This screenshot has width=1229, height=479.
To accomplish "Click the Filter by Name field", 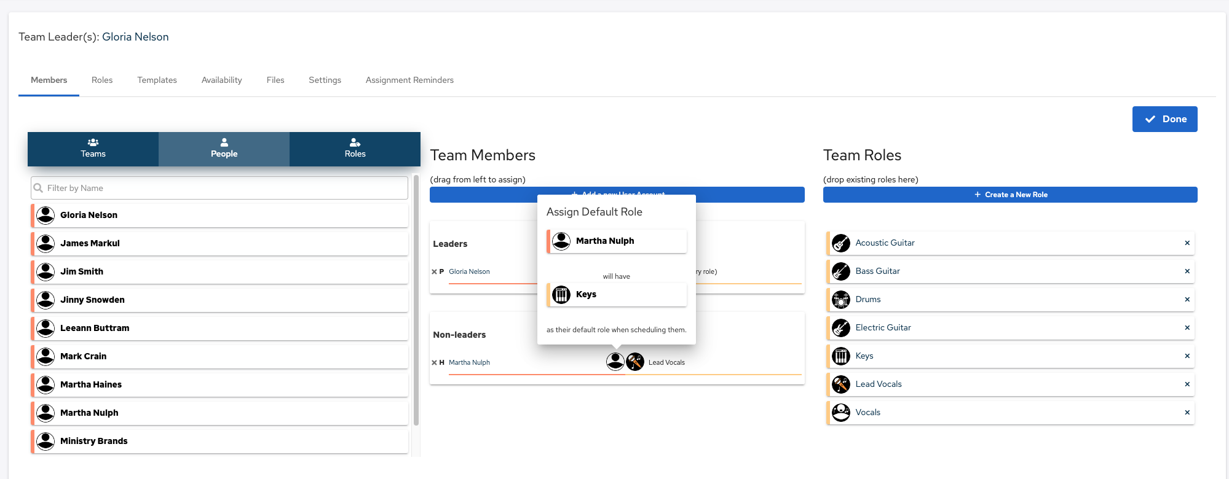I will tap(219, 188).
